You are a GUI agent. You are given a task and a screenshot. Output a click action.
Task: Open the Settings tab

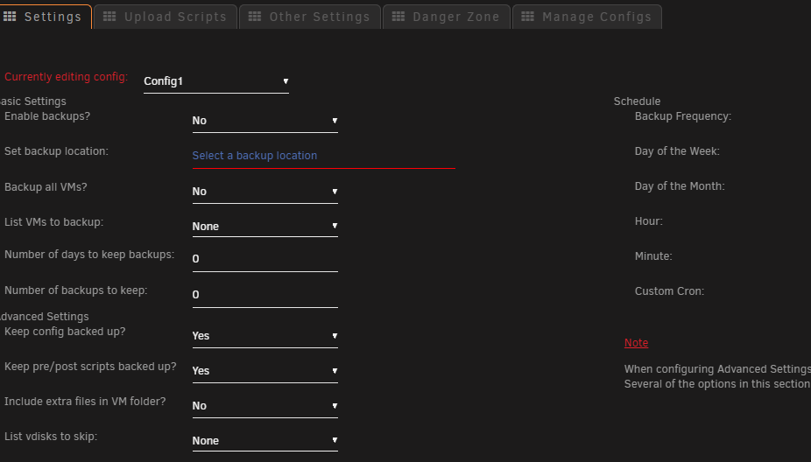click(x=46, y=17)
